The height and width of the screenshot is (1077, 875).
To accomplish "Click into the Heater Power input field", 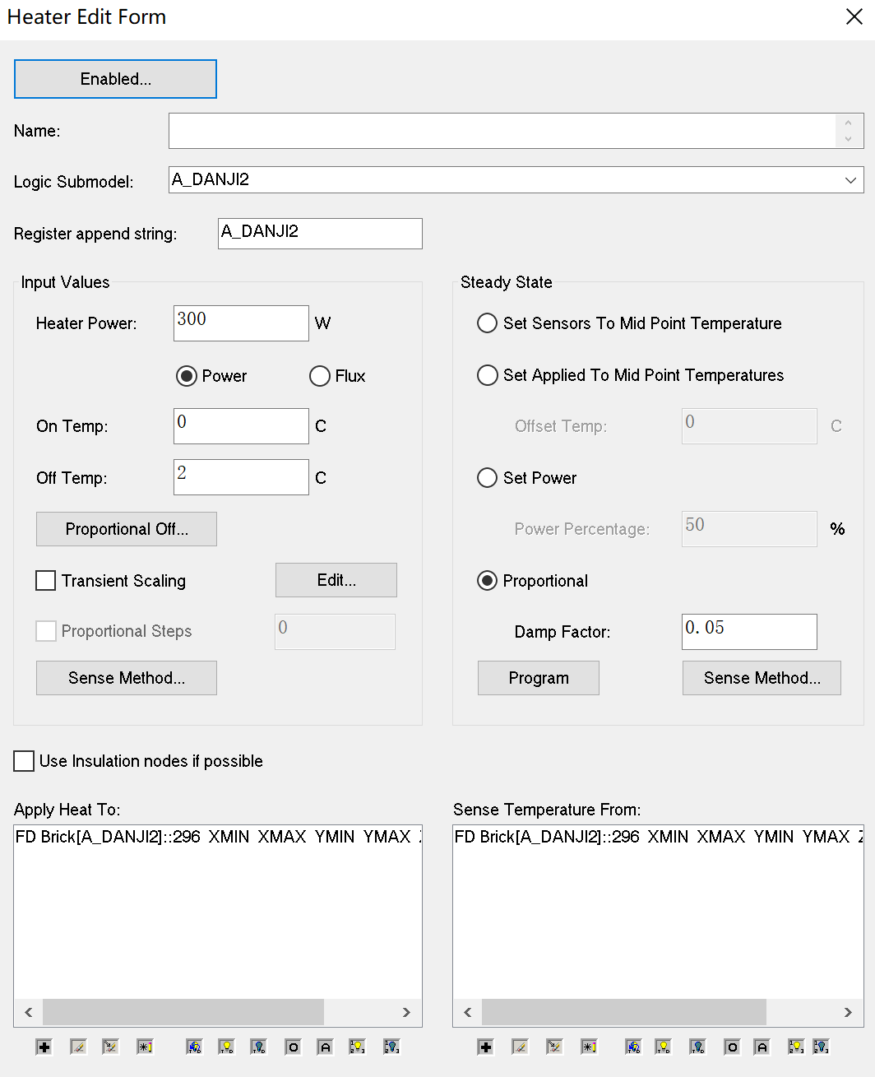I will point(241,323).
